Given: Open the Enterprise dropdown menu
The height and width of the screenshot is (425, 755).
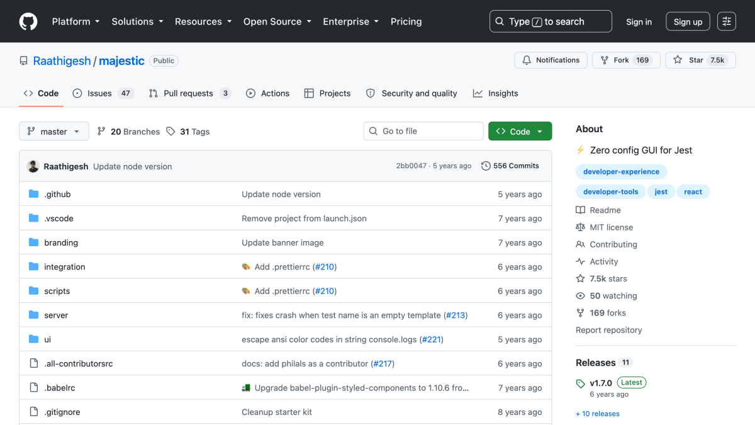Looking at the screenshot, I should [351, 21].
